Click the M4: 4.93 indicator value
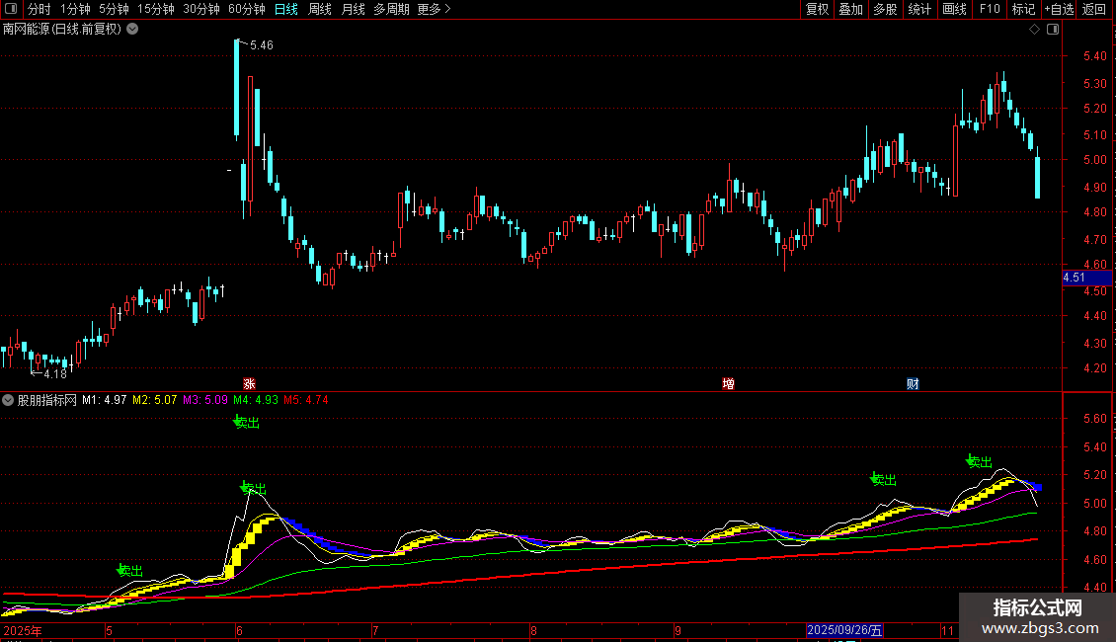 tap(256, 400)
